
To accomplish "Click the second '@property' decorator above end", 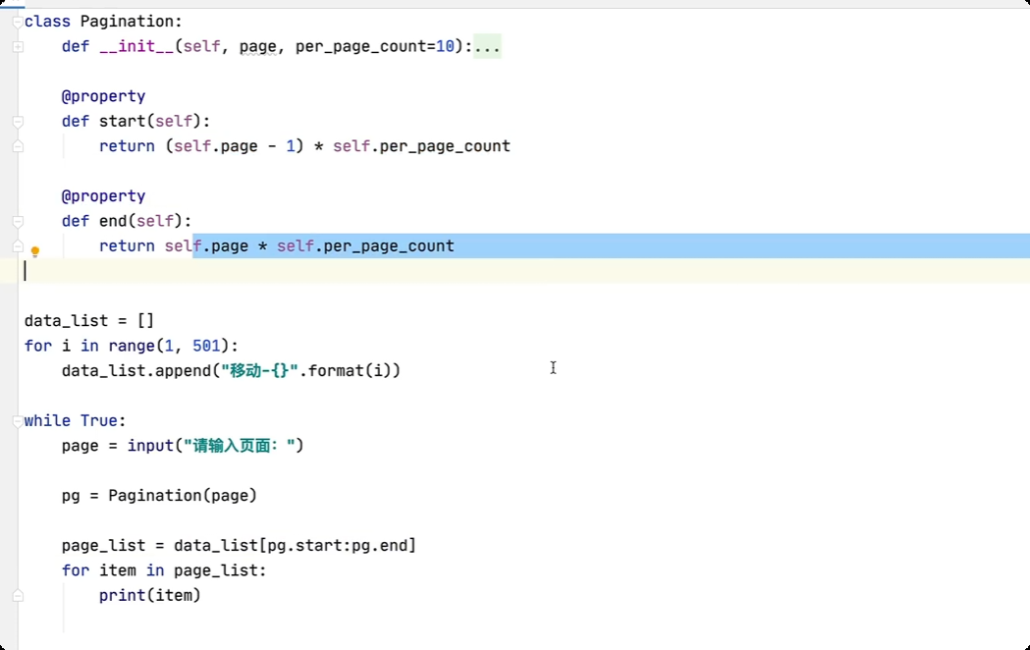I will coord(103,196).
